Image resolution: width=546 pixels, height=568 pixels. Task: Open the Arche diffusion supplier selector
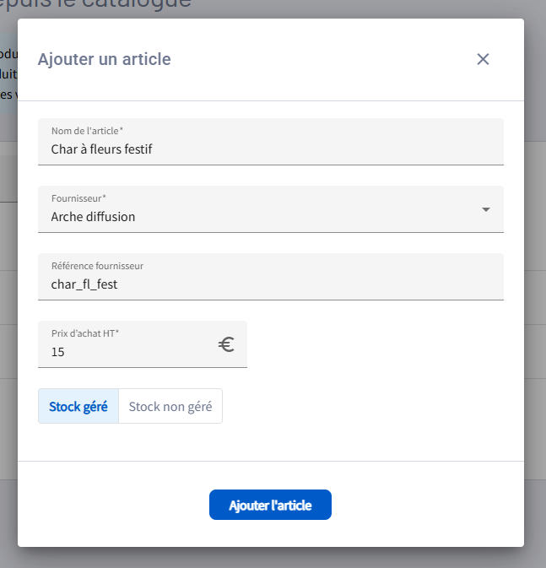pyautogui.click(x=253, y=216)
